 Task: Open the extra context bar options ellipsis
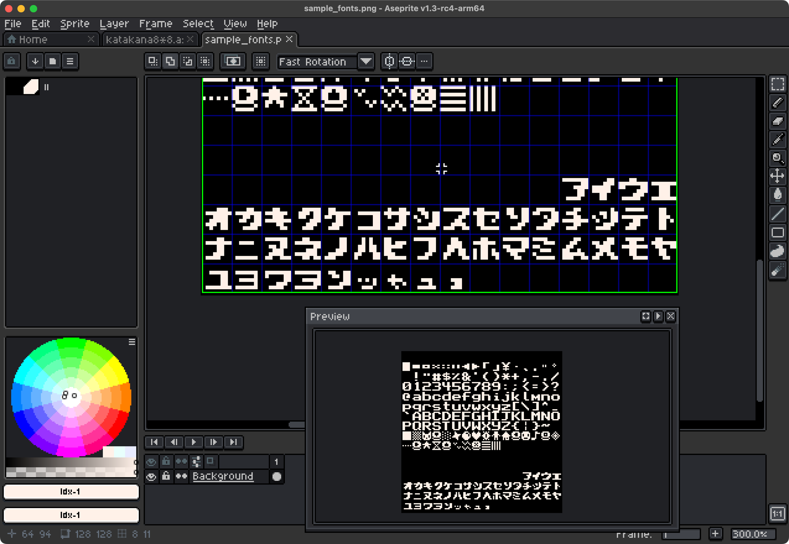(x=424, y=61)
